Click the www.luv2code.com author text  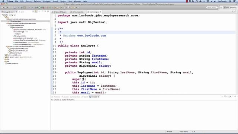click(91, 36)
